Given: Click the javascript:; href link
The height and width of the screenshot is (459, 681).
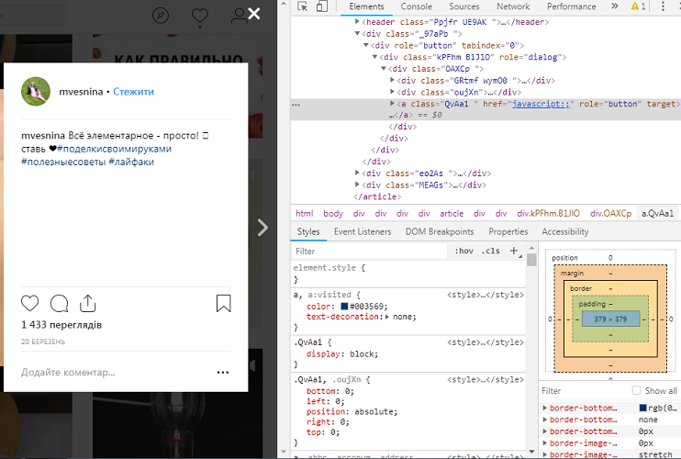Looking at the screenshot, I should point(541,104).
